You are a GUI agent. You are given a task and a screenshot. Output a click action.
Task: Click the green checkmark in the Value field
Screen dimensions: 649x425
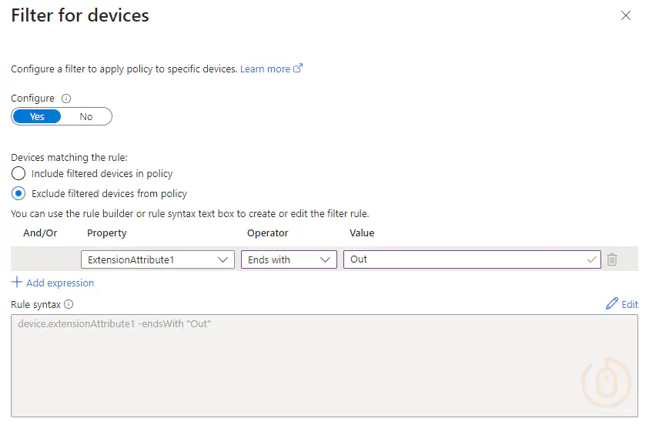(x=592, y=260)
